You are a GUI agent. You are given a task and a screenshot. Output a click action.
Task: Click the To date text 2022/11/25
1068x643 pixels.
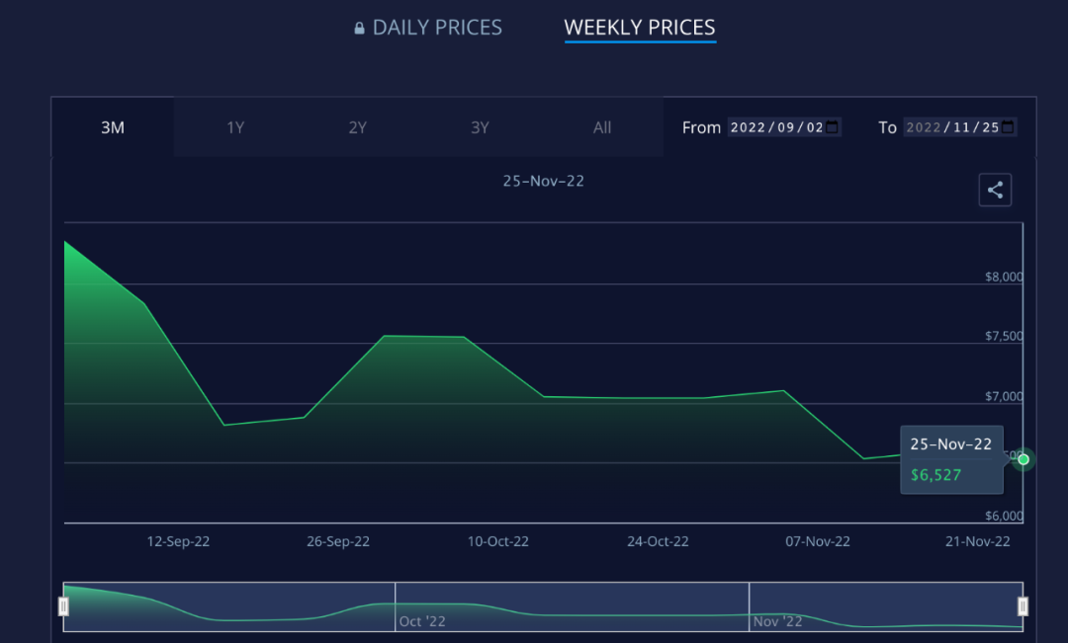point(951,127)
